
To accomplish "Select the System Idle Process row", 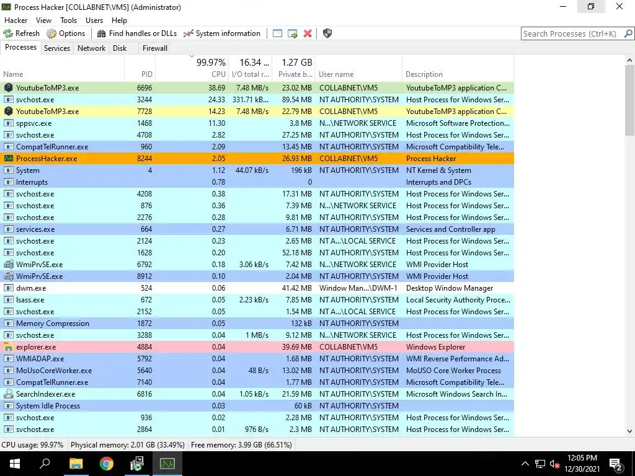I will point(257,405).
